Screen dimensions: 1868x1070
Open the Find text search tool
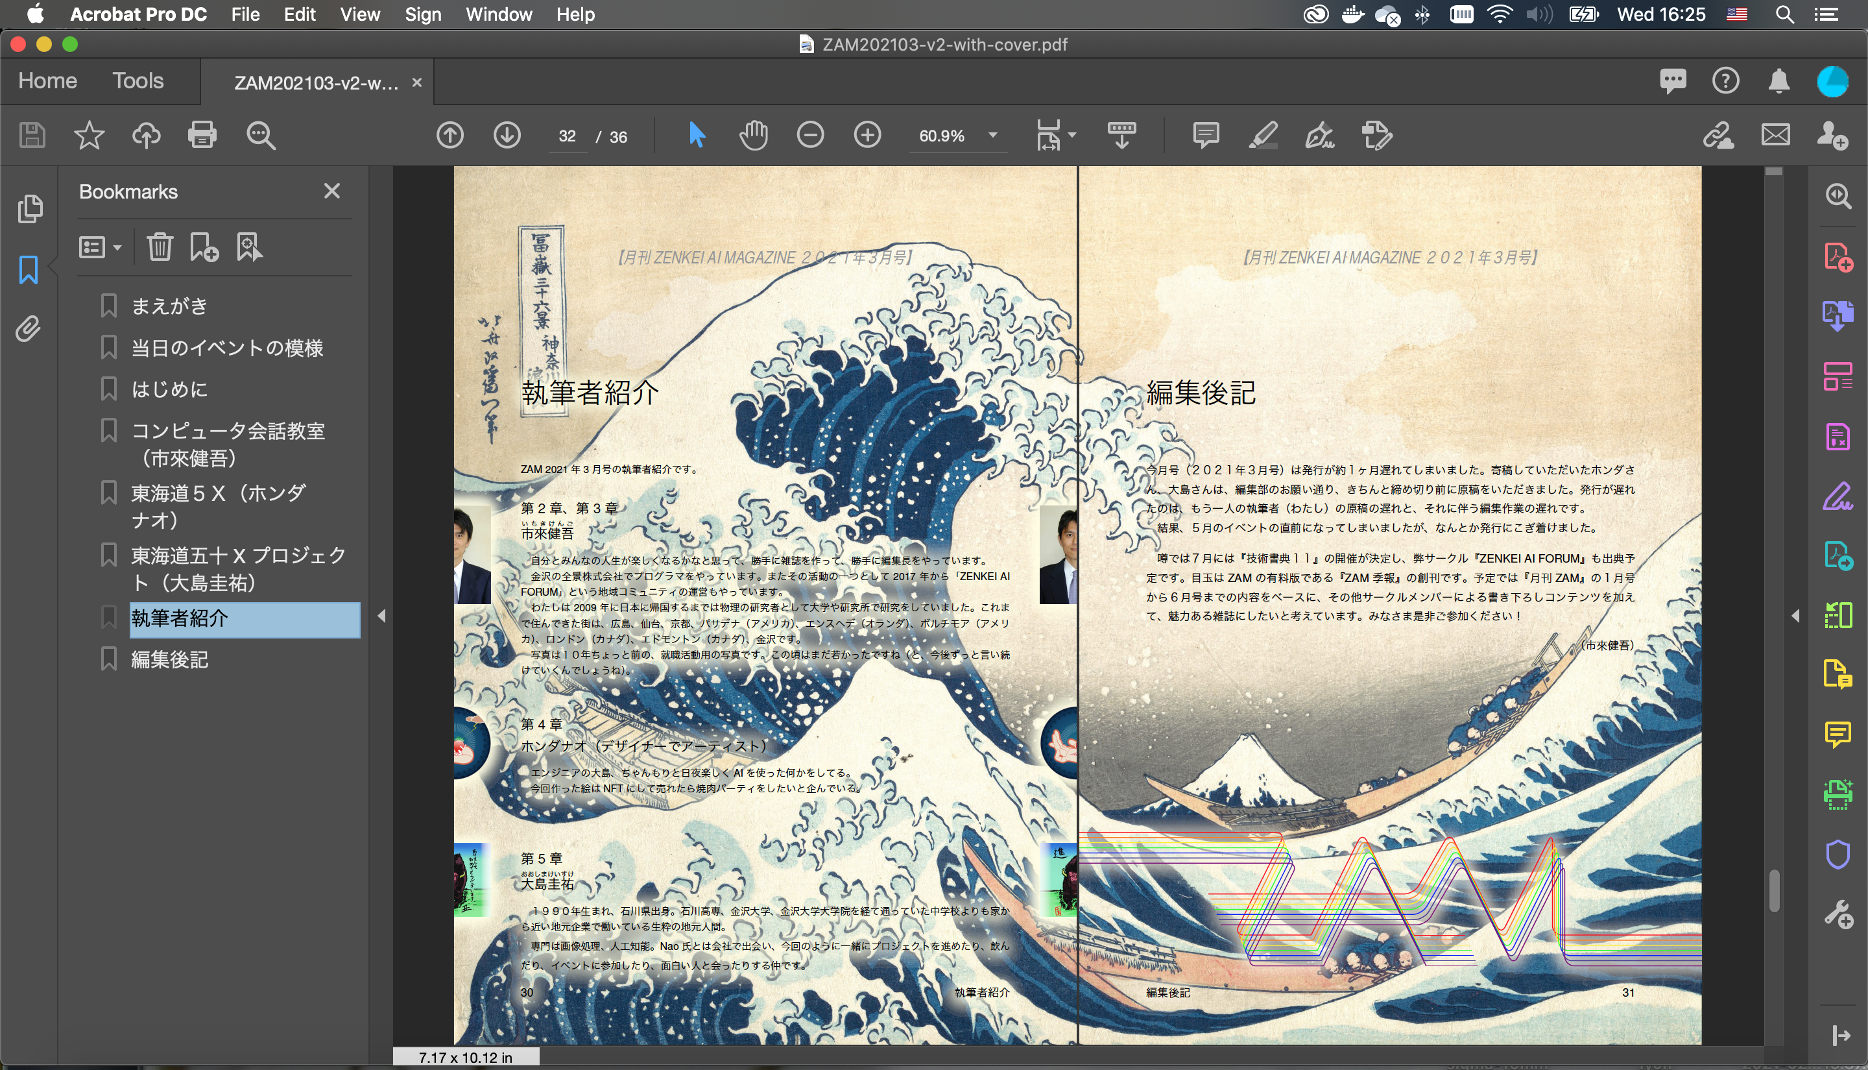tap(261, 136)
